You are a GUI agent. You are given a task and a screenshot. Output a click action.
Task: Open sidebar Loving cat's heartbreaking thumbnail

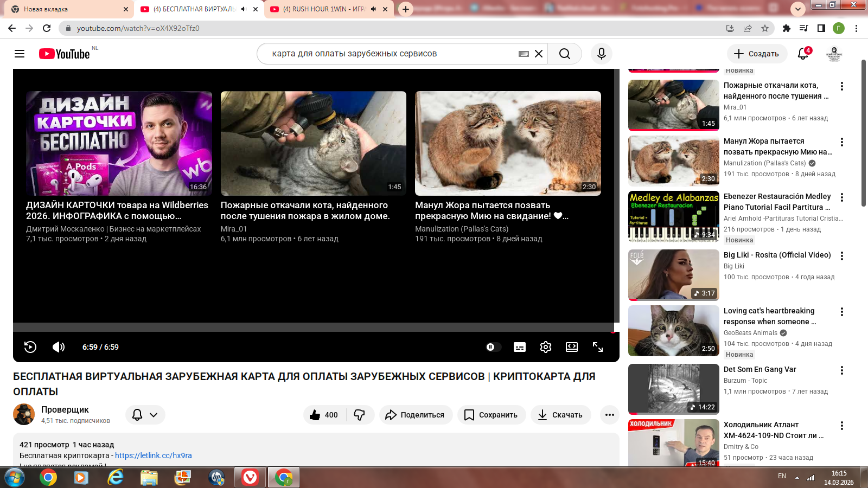[x=674, y=331]
